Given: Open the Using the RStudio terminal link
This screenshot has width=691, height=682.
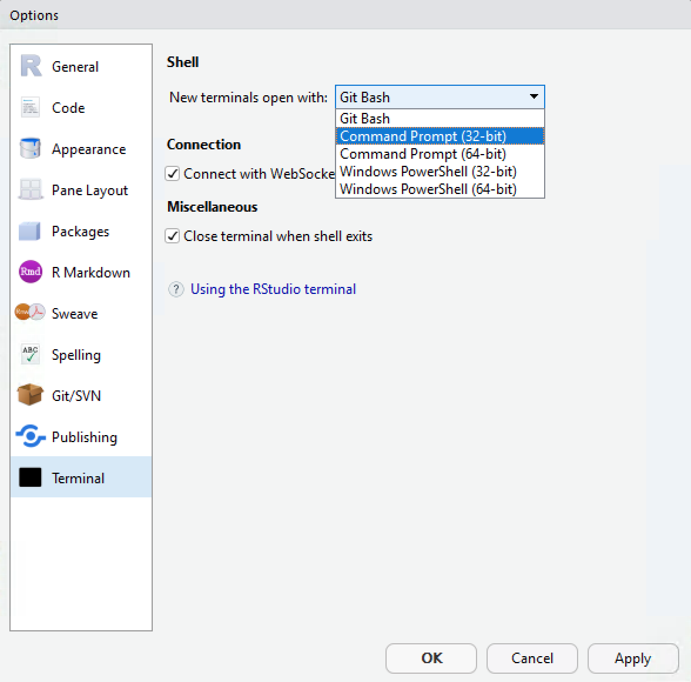Looking at the screenshot, I should tap(273, 289).
